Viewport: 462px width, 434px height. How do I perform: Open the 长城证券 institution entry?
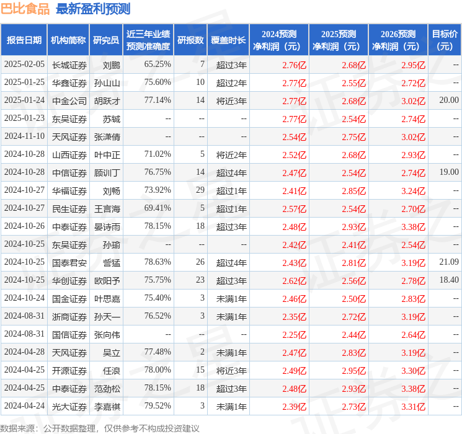69,64
